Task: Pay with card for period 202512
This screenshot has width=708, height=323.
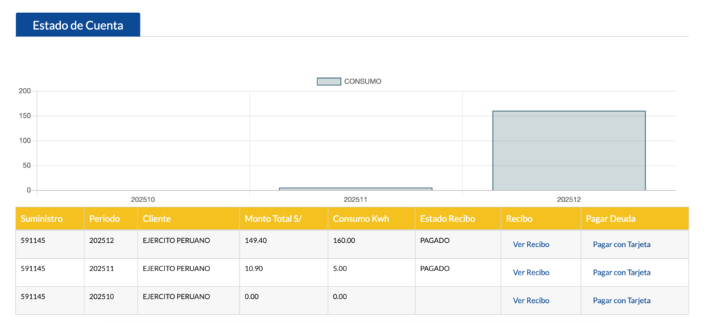Action: pos(621,244)
